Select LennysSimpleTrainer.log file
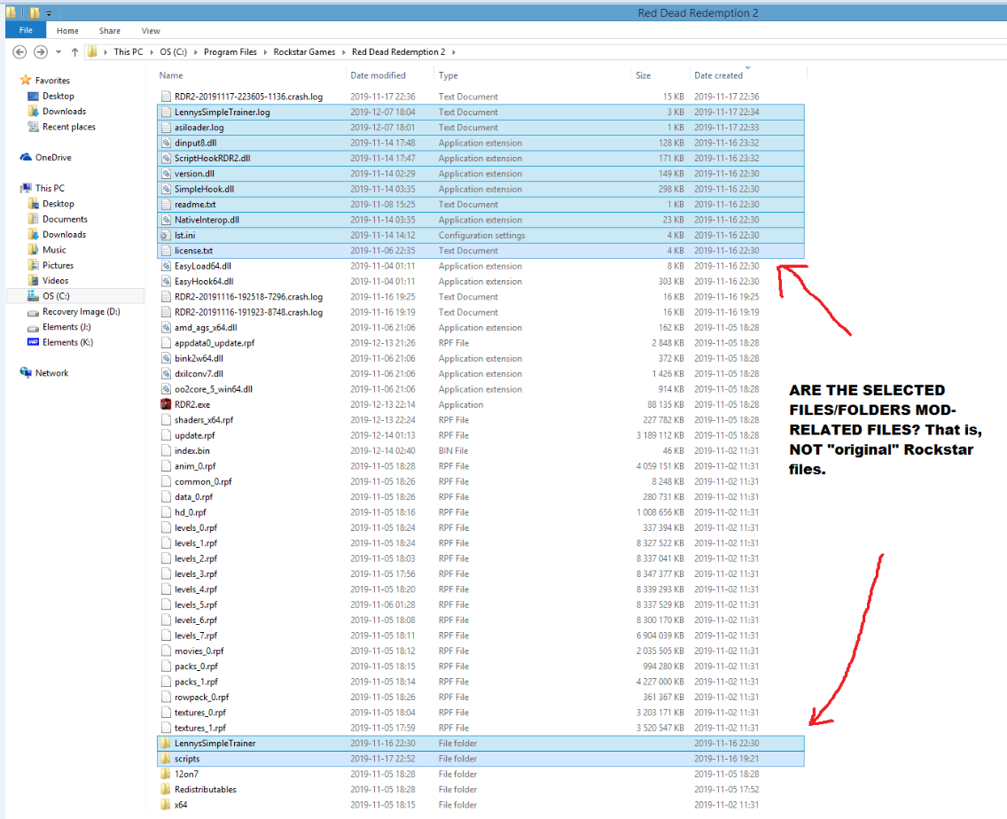Image resolution: width=1007 pixels, height=819 pixels. pyautogui.click(x=480, y=112)
